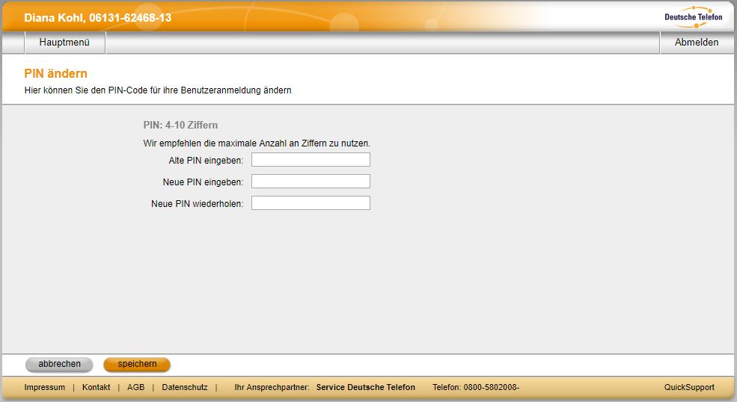The height and width of the screenshot is (402, 737).
Task: Click the abbrechen button
Action: coord(59,365)
